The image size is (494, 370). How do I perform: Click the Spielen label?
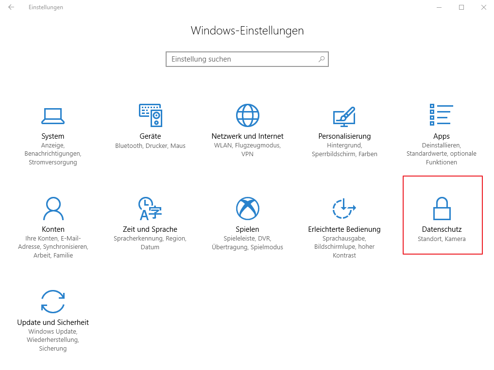pos(247,229)
